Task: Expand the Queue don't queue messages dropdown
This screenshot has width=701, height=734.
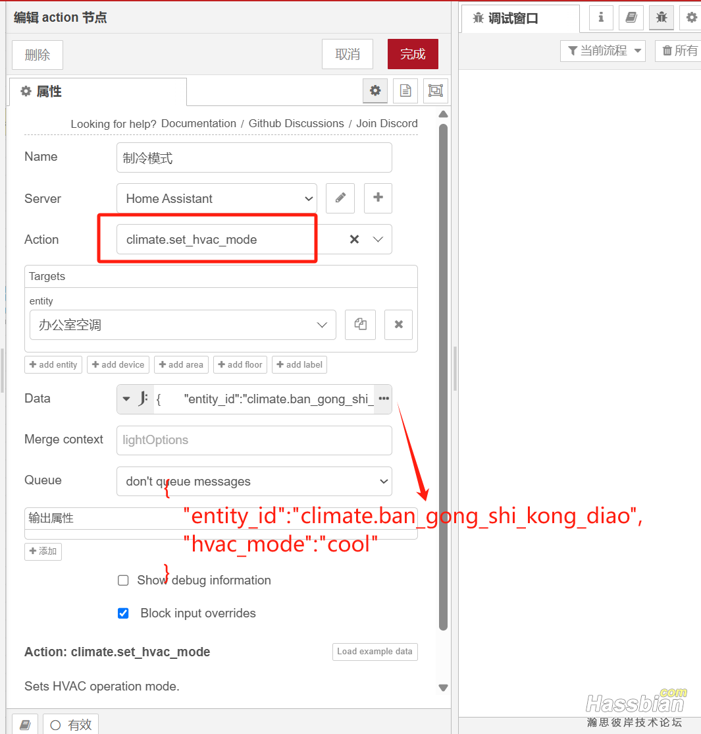Action: [253, 482]
